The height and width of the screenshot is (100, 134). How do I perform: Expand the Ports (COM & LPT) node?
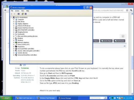click(x=14, y=45)
